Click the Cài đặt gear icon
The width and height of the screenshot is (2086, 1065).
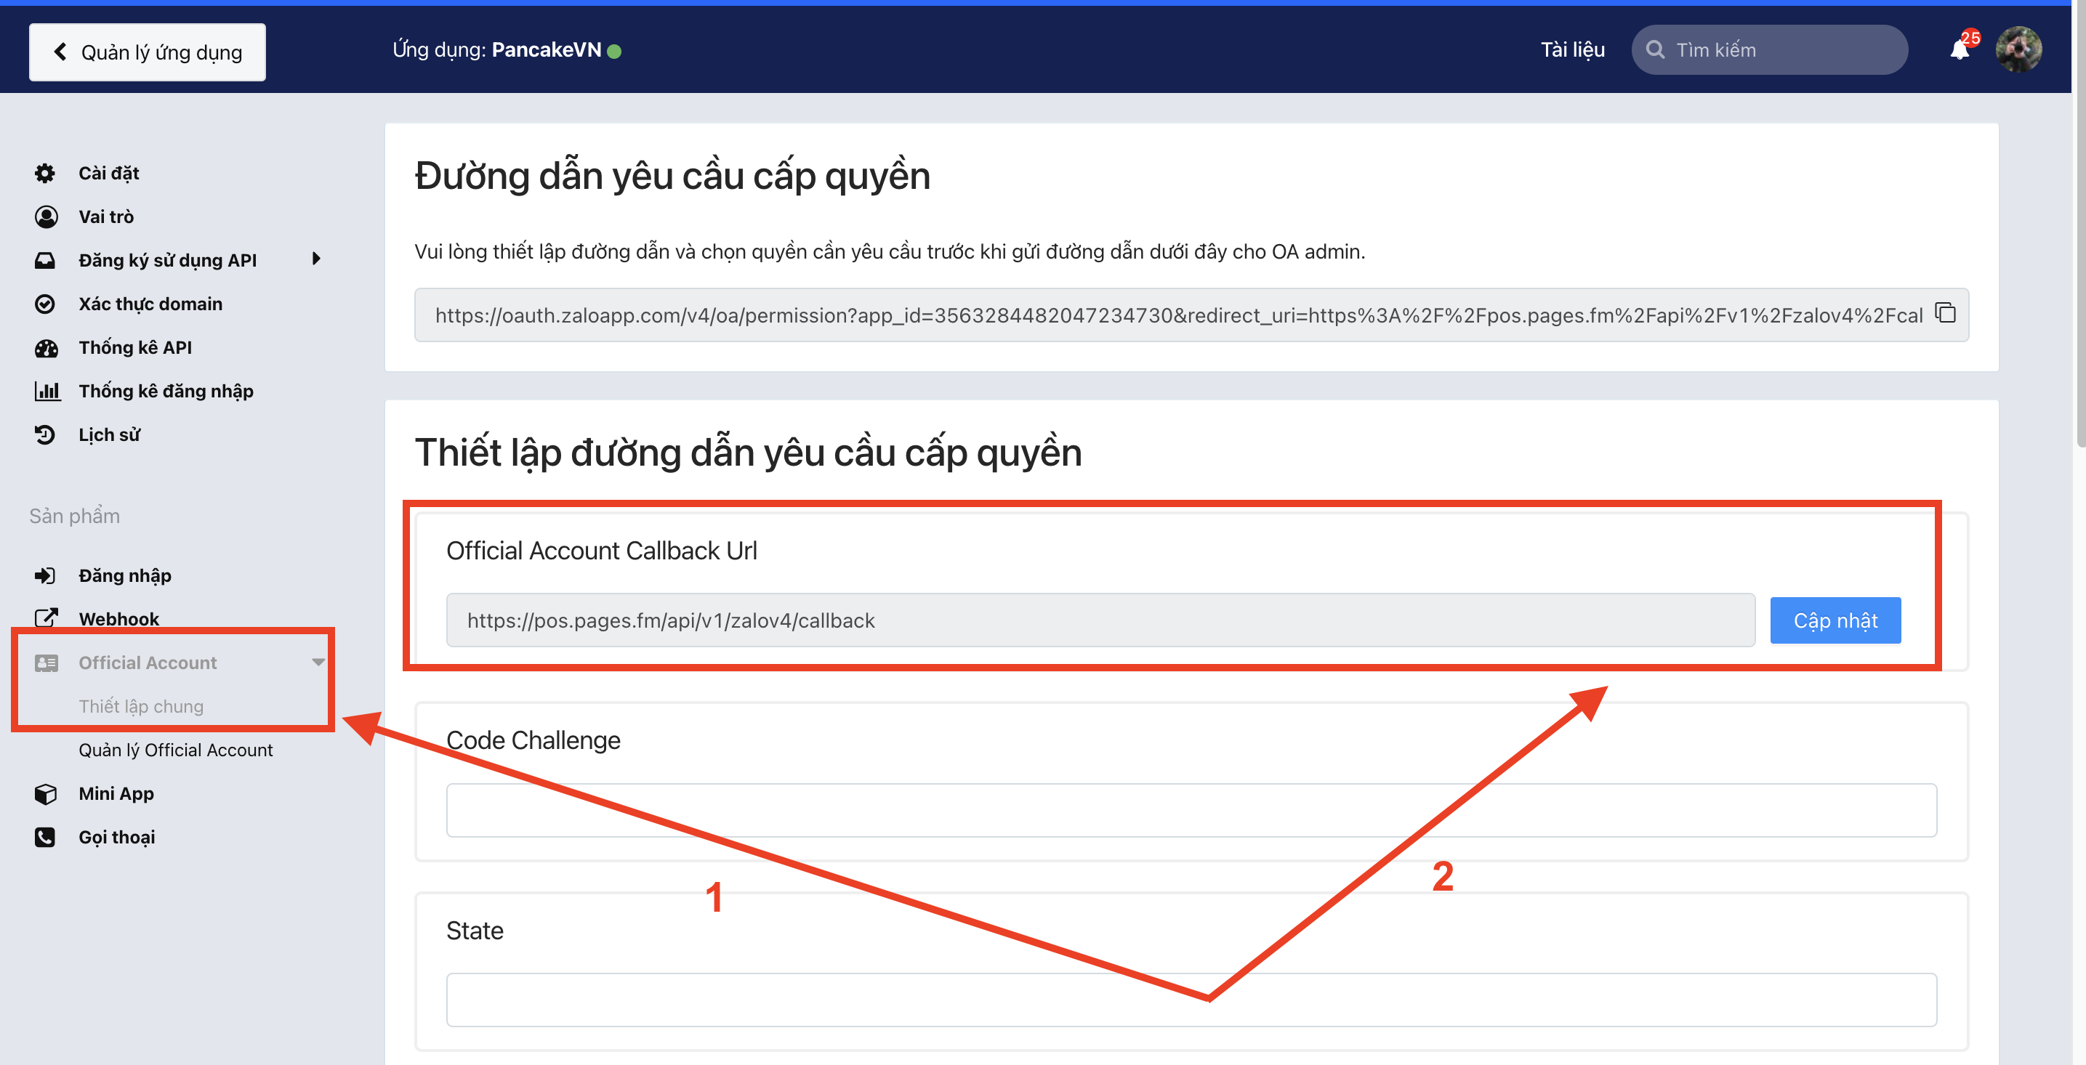tap(45, 173)
